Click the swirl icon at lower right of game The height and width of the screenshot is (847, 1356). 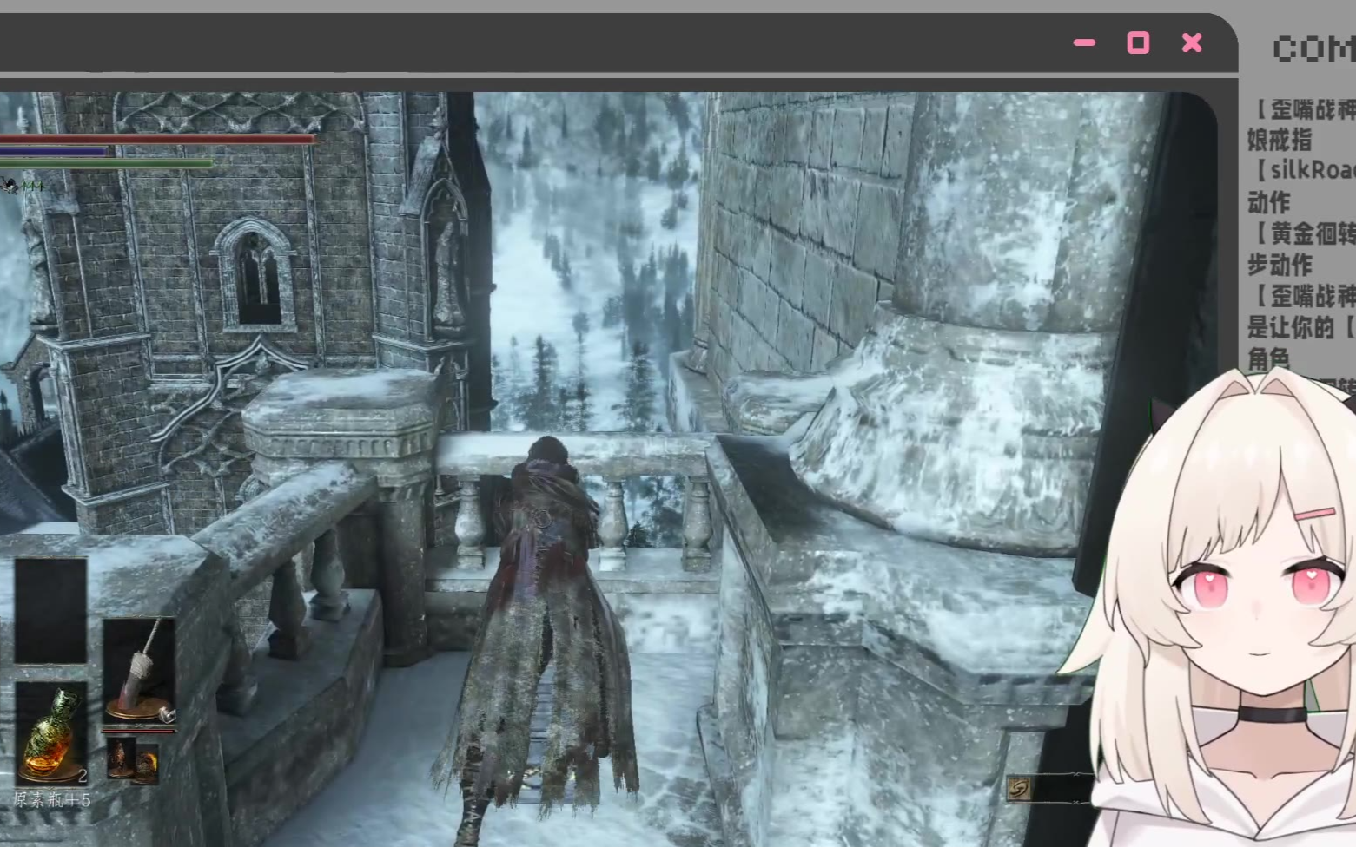coord(1019,788)
